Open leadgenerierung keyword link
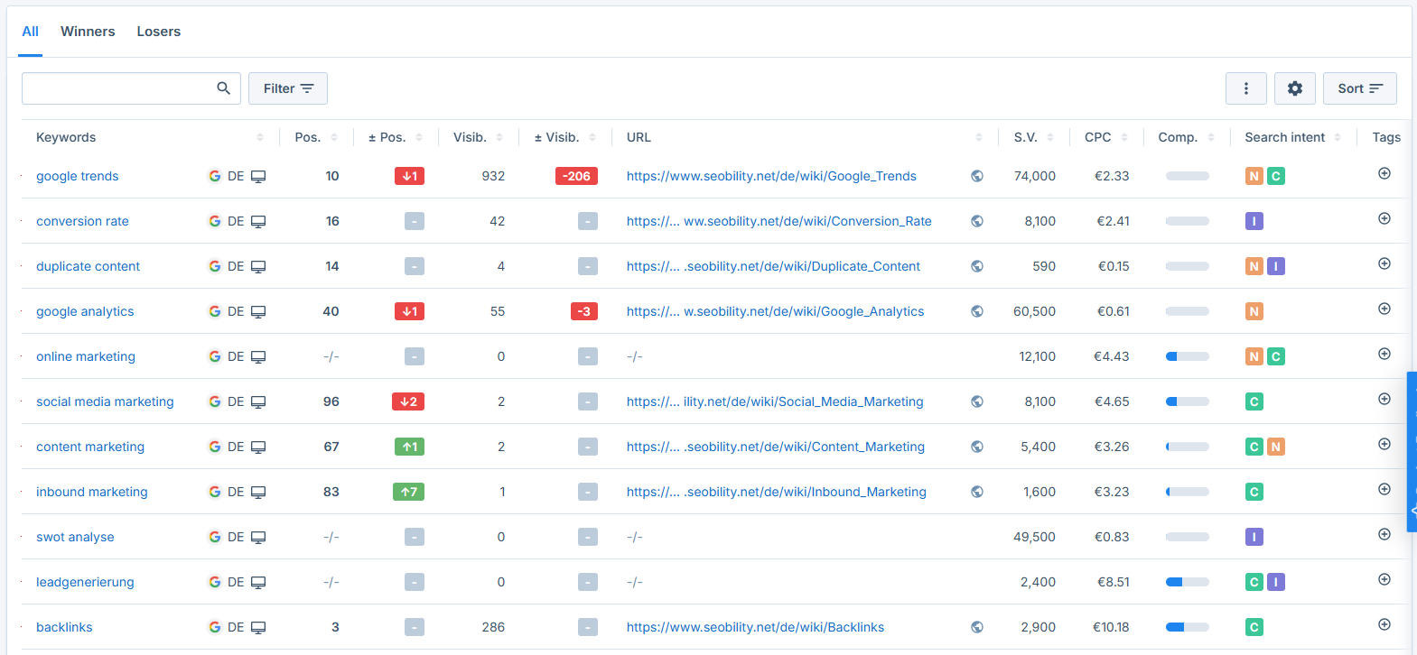This screenshot has height=655, width=1417. point(85,582)
